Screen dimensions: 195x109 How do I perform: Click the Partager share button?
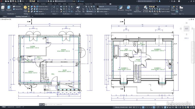tap(81, 1)
